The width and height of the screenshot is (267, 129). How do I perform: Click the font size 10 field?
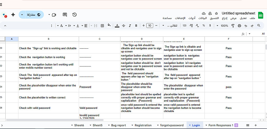point(150,26)
